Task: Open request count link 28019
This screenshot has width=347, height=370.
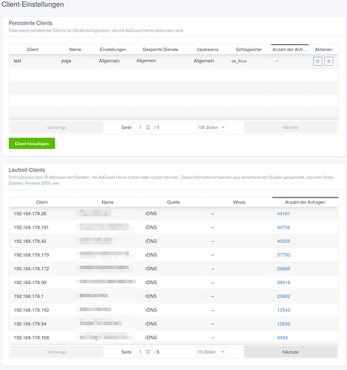Action: [283, 283]
